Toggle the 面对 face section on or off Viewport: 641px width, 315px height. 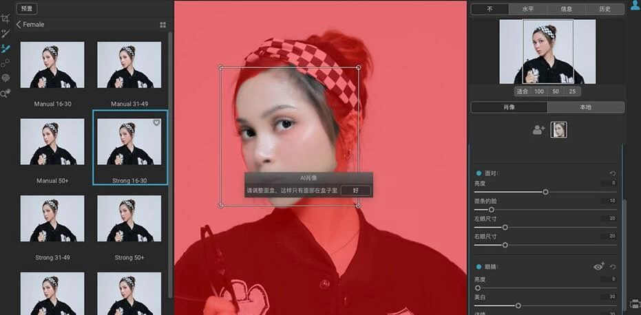click(479, 173)
